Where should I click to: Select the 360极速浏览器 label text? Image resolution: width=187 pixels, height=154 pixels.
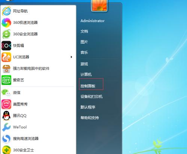click(x=25, y=23)
